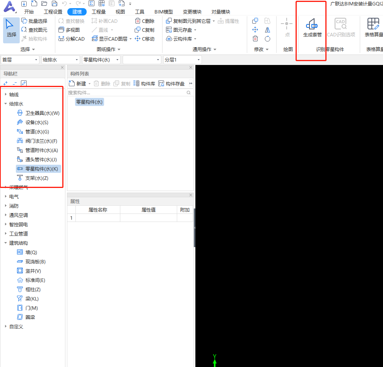Collapse the 给排水 tree node
Viewport: 383px width, 367px height.
pyautogui.click(x=6, y=104)
